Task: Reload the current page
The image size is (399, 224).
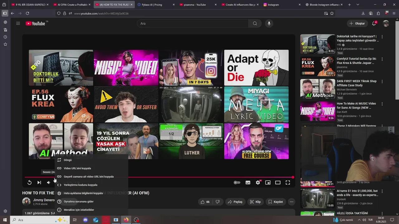Action: point(27,13)
